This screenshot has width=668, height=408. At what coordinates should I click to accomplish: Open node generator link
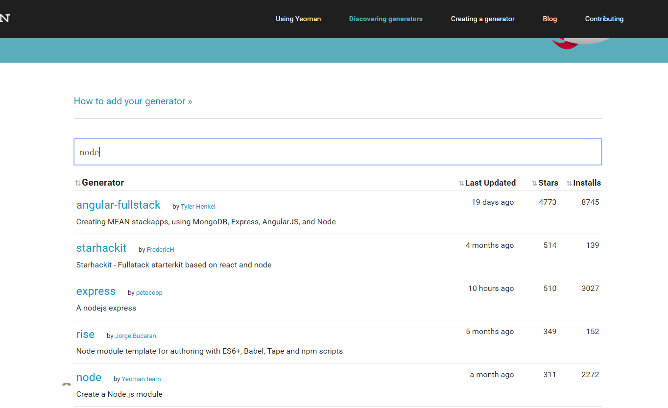click(x=89, y=377)
